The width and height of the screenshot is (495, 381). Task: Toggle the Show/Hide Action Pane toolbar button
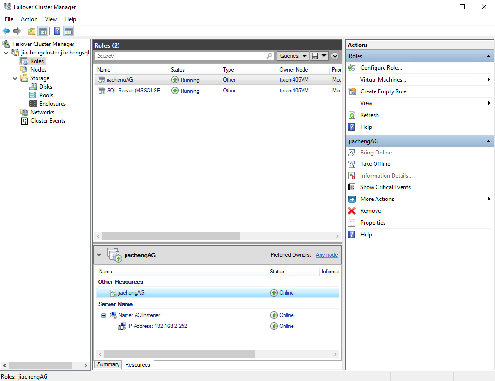pos(69,31)
